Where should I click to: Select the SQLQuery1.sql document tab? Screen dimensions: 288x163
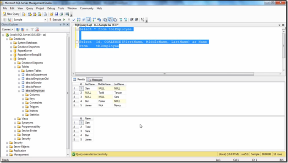(96, 25)
